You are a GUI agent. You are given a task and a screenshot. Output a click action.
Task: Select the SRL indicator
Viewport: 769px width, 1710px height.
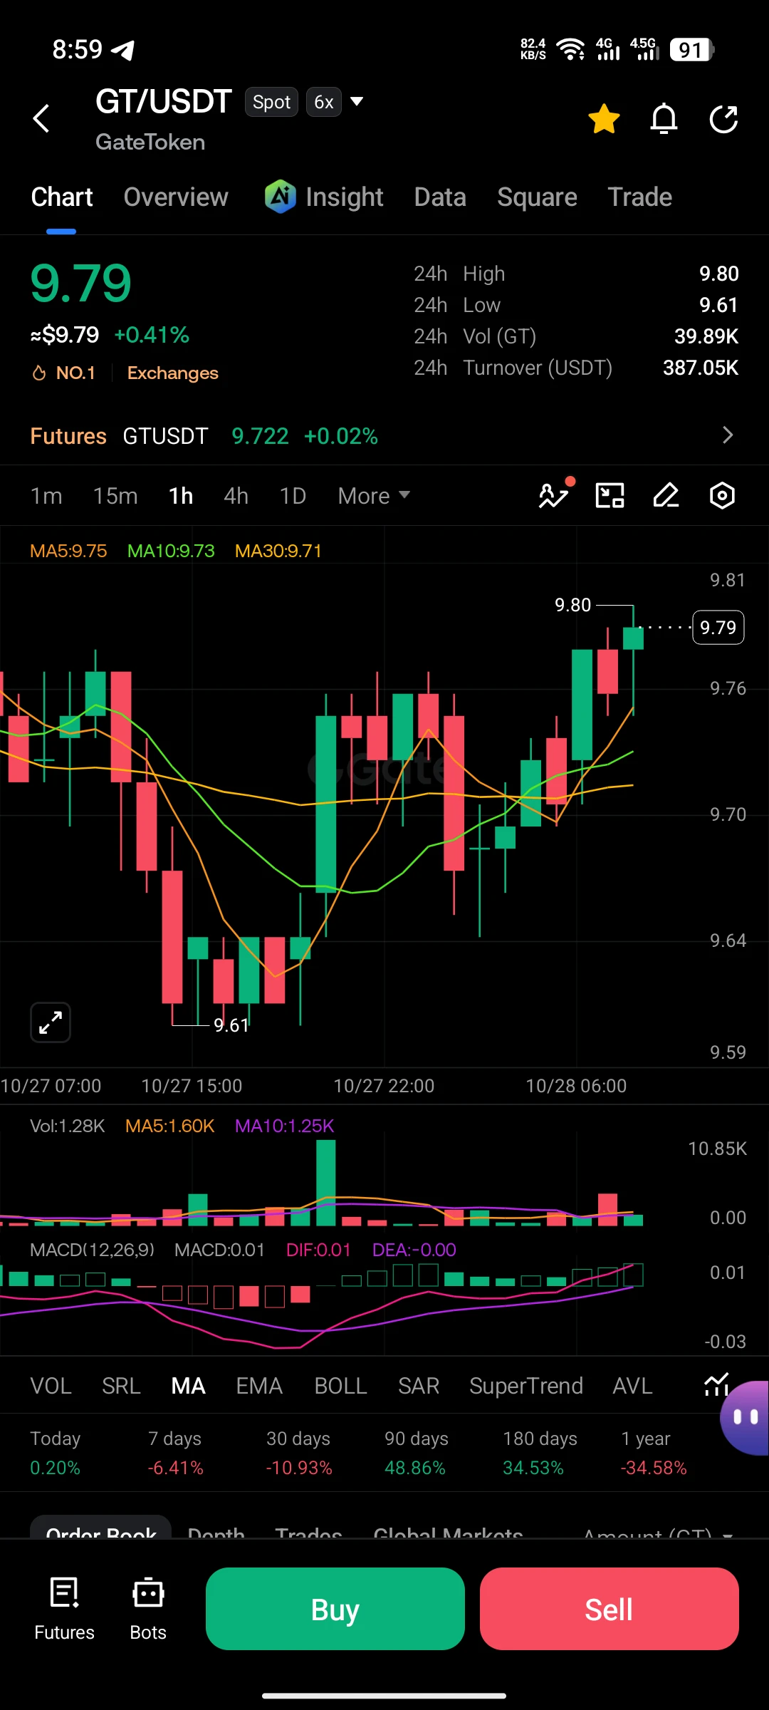tap(121, 1385)
